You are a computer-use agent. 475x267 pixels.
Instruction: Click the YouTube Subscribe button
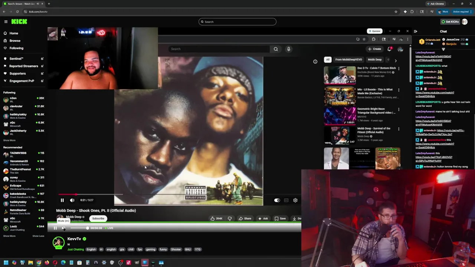[x=98, y=218]
